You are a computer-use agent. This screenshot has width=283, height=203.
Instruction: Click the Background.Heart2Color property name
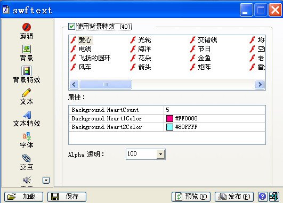point(107,127)
